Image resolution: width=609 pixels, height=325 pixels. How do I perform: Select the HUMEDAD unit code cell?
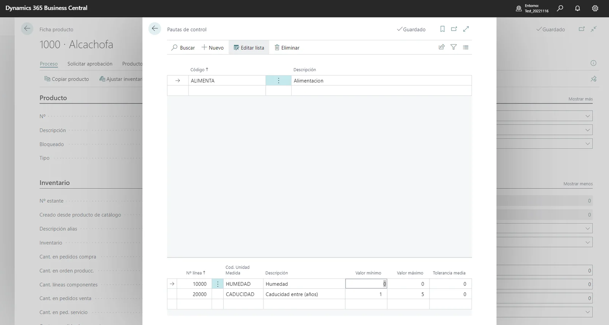tap(243, 284)
